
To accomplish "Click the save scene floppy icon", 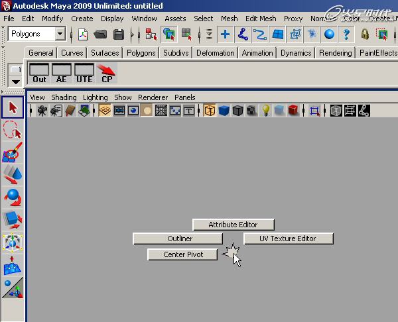I will pyautogui.click(x=118, y=34).
